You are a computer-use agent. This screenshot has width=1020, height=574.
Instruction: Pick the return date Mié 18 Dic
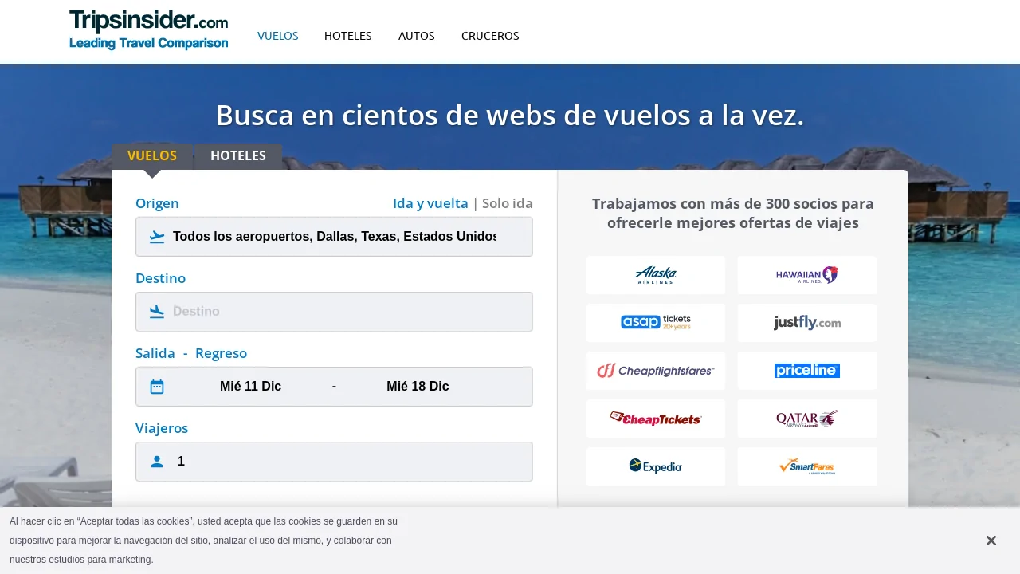(x=418, y=387)
